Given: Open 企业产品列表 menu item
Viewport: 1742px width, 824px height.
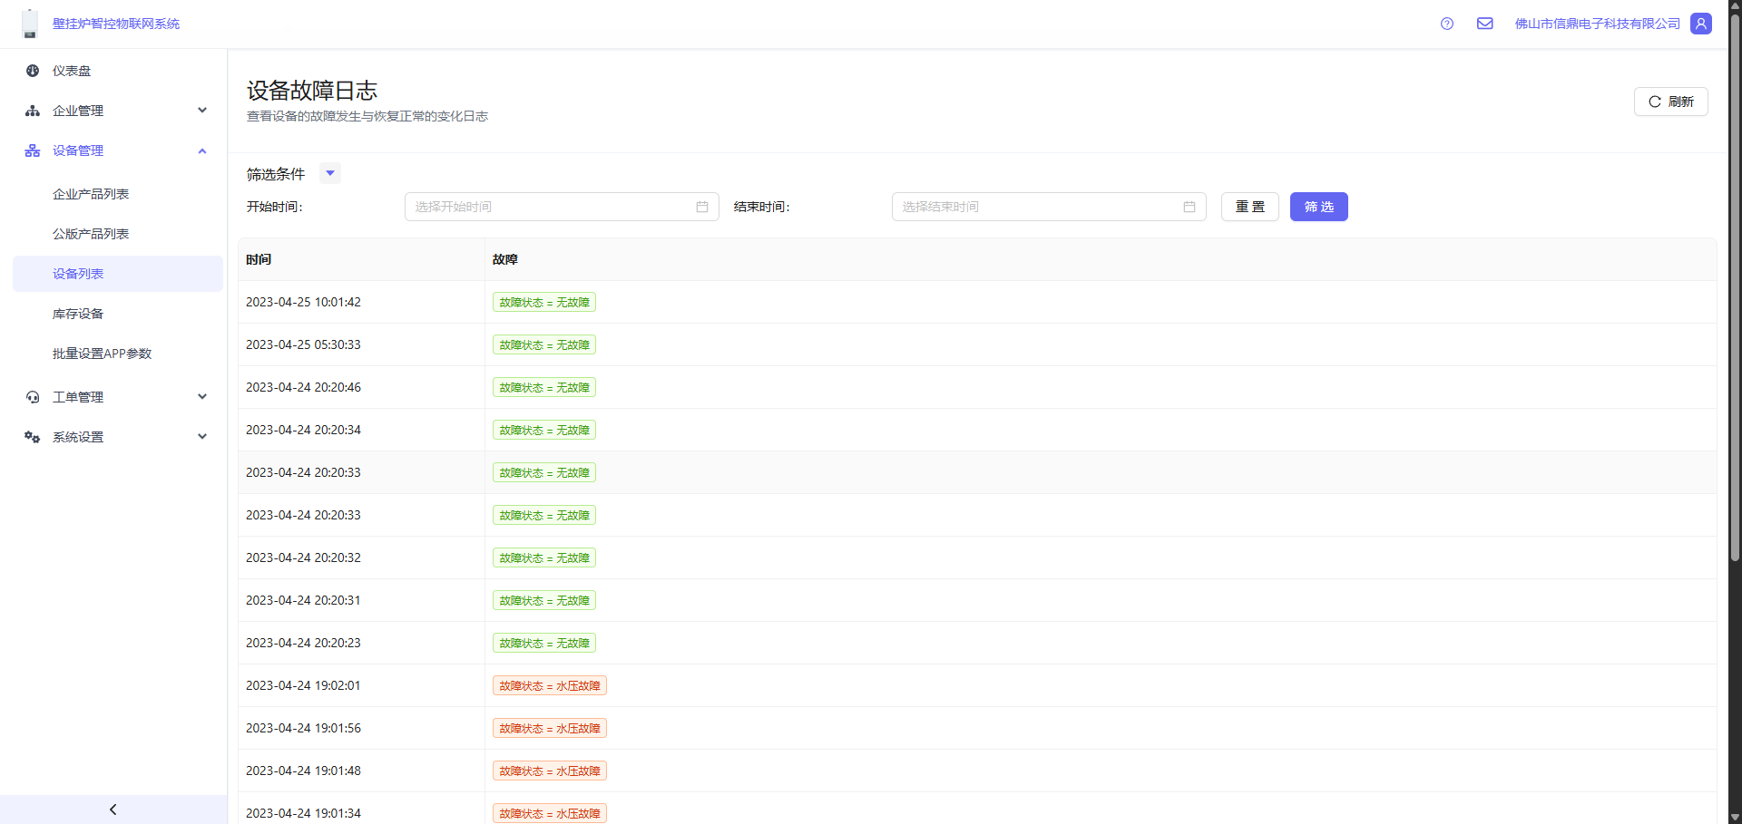Looking at the screenshot, I should 91,194.
